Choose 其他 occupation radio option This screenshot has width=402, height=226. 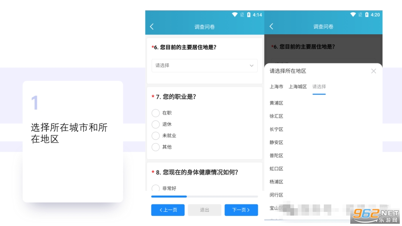[156, 147]
